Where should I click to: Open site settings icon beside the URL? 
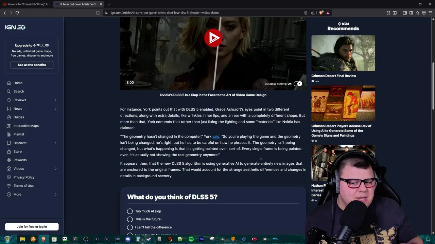click(106, 13)
